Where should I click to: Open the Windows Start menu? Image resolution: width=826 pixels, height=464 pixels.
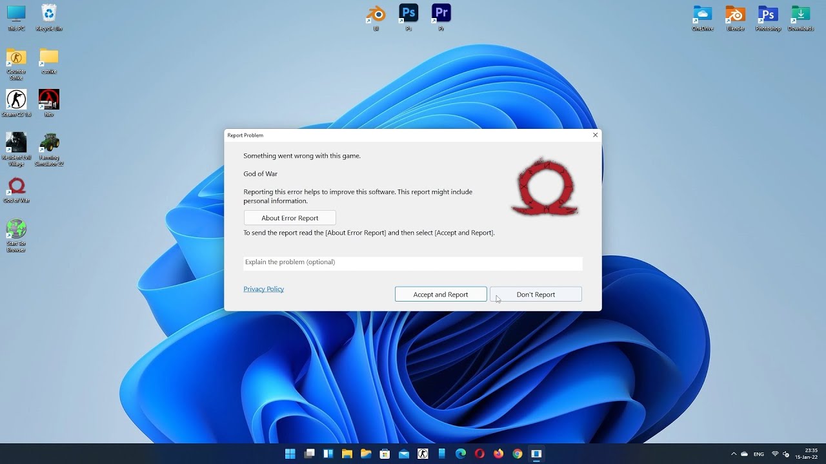point(290,454)
